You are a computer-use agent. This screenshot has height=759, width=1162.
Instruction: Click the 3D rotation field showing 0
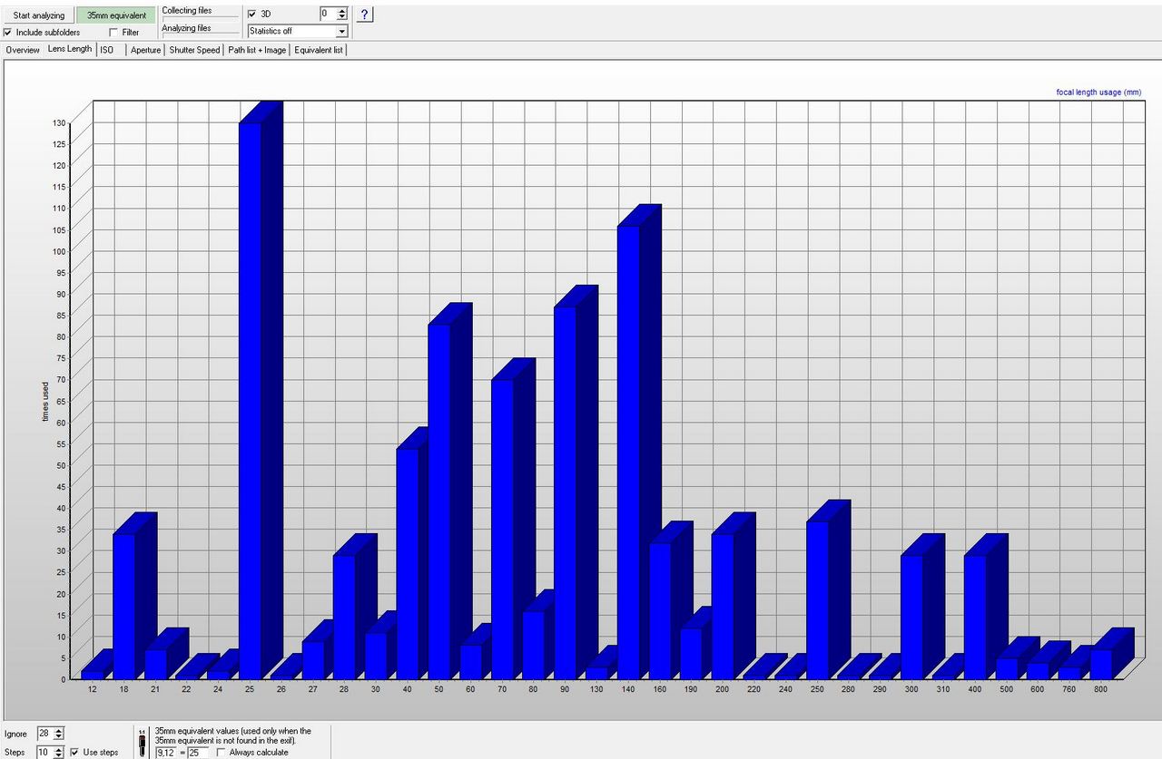tap(328, 14)
